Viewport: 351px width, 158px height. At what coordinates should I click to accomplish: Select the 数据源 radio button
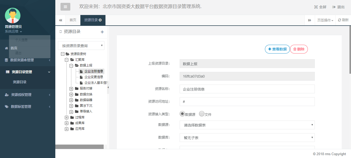pos(182,114)
